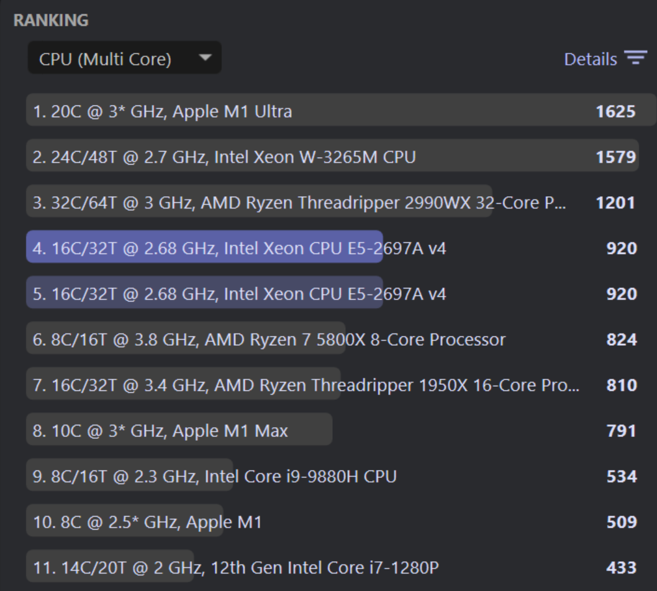Click the Details link
This screenshot has width=657, height=591.
[x=591, y=59]
